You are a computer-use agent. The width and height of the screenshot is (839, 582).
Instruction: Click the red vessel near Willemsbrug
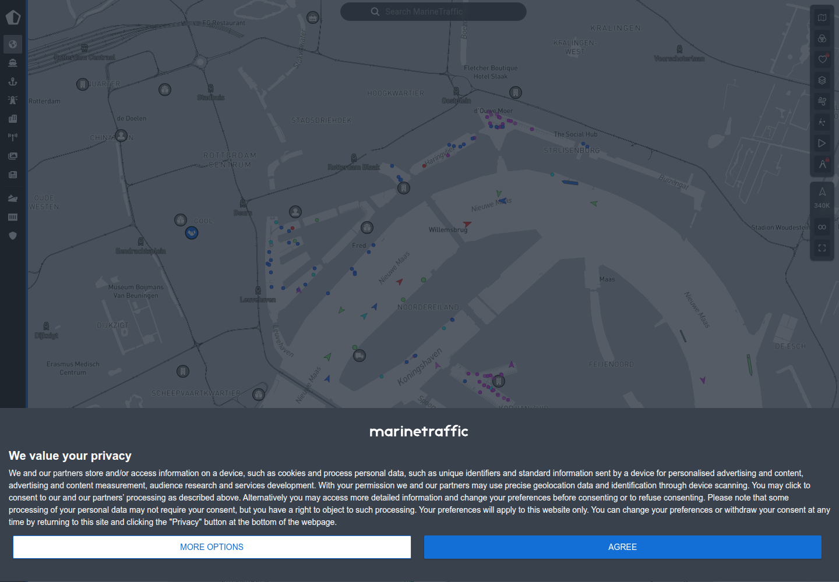[x=467, y=223]
